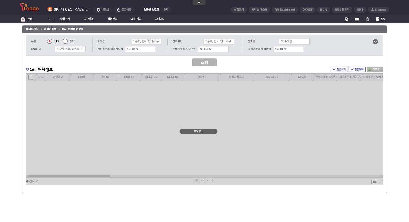Click the 검증처리 button
Screen dimensions: 409x222
pos(339,69)
